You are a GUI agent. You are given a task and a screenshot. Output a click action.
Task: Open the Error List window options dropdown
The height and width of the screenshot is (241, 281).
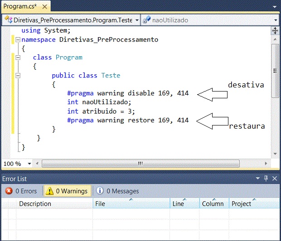[x=258, y=178]
